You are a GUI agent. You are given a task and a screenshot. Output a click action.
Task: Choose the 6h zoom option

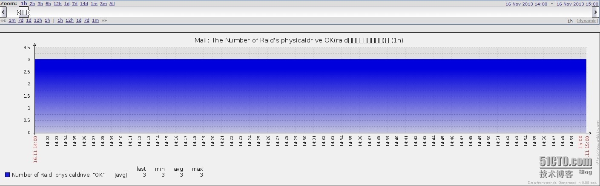click(x=48, y=4)
